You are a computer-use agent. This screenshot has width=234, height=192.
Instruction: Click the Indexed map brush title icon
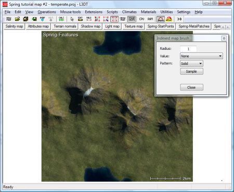tap(224, 38)
